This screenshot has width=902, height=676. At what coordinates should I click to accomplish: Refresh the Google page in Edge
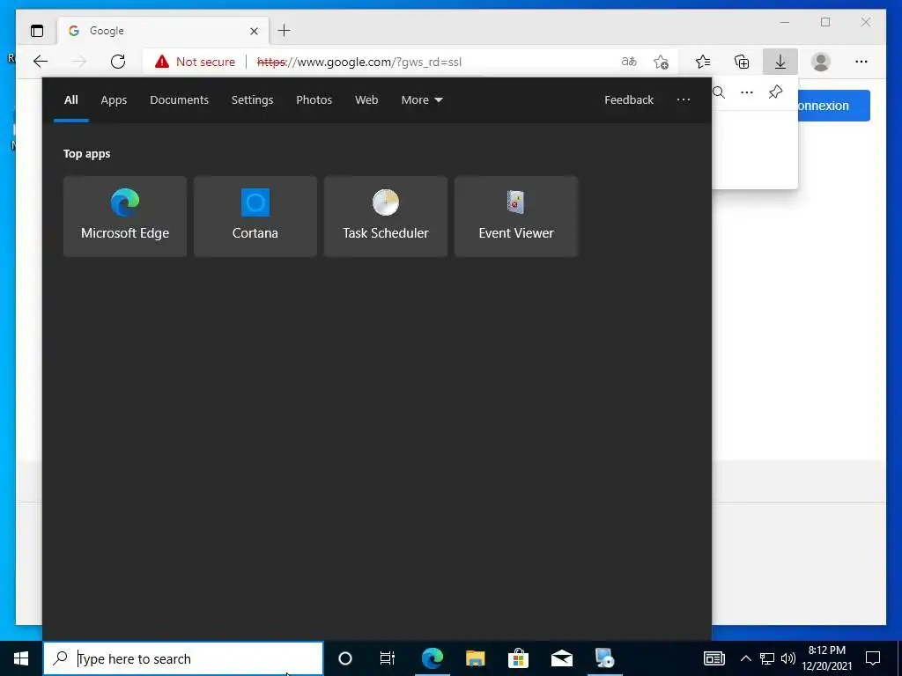pyautogui.click(x=118, y=62)
